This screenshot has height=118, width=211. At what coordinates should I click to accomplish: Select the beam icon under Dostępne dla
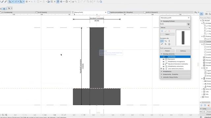[166, 41]
